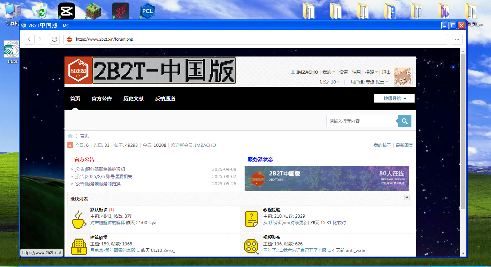The image size is (491, 267).
Task: Expand the 我的 dropdown next to IMZACHO
Action: pos(328,72)
